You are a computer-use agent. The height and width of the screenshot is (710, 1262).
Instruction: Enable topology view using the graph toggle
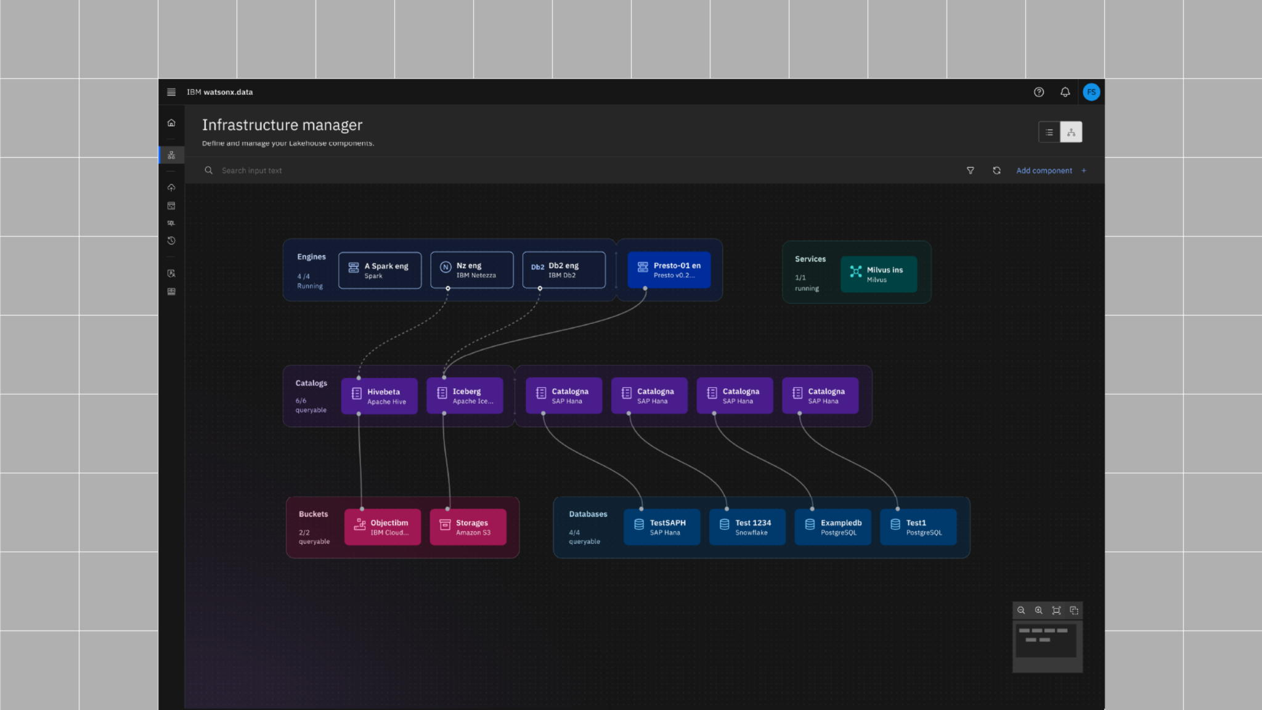coord(1072,132)
